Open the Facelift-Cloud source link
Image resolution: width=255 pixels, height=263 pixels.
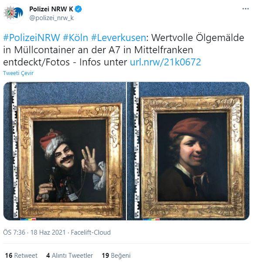coord(91,232)
